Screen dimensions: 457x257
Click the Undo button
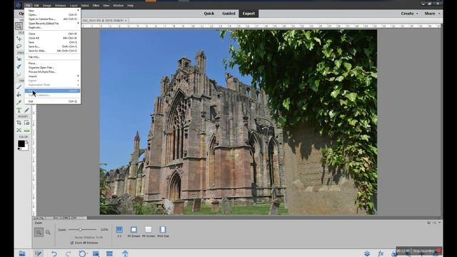(x=54, y=253)
